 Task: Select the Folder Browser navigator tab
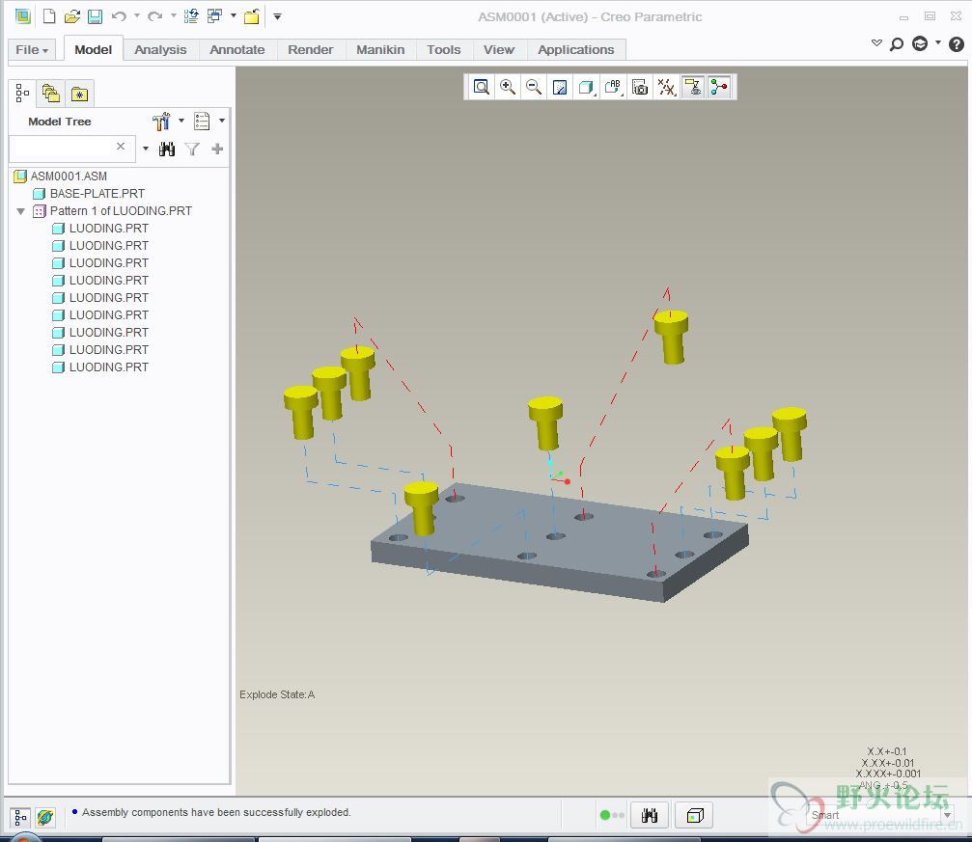click(50, 94)
